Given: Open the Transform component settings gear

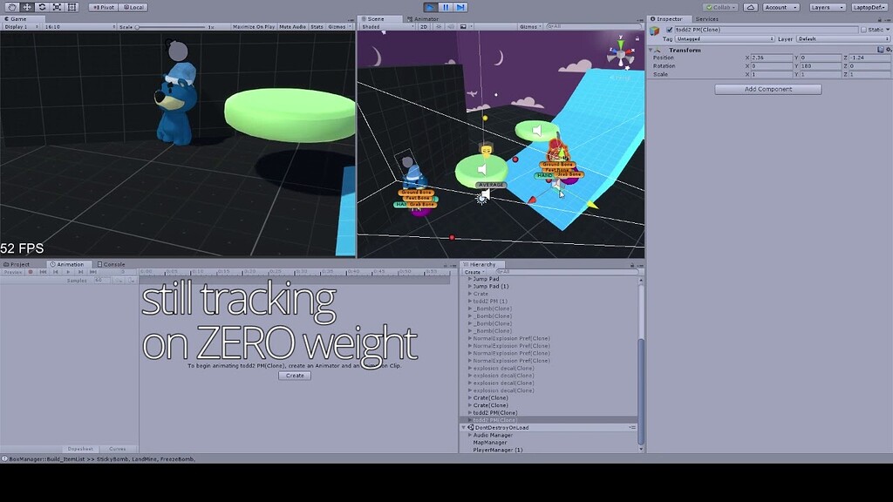Looking at the screenshot, I should 890,51.
